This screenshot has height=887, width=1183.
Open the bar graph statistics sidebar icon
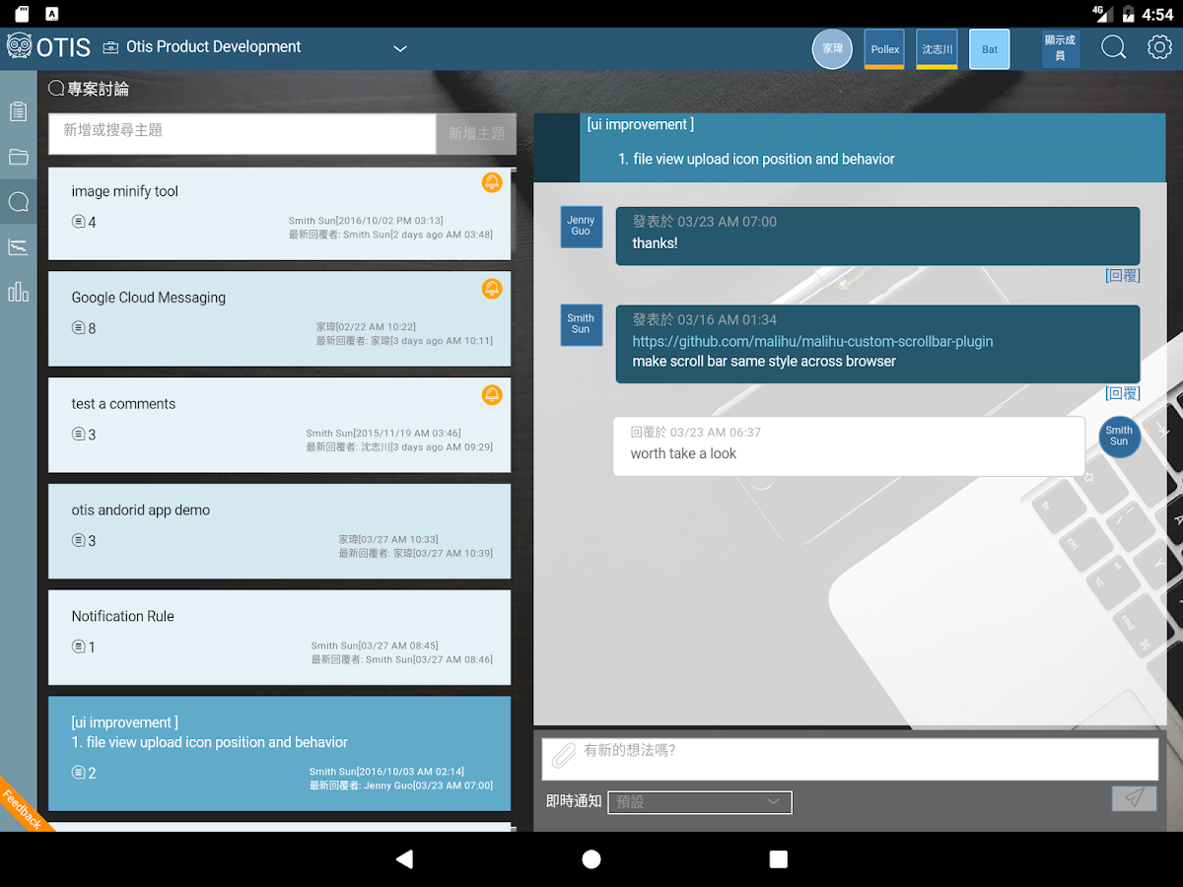[18, 292]
